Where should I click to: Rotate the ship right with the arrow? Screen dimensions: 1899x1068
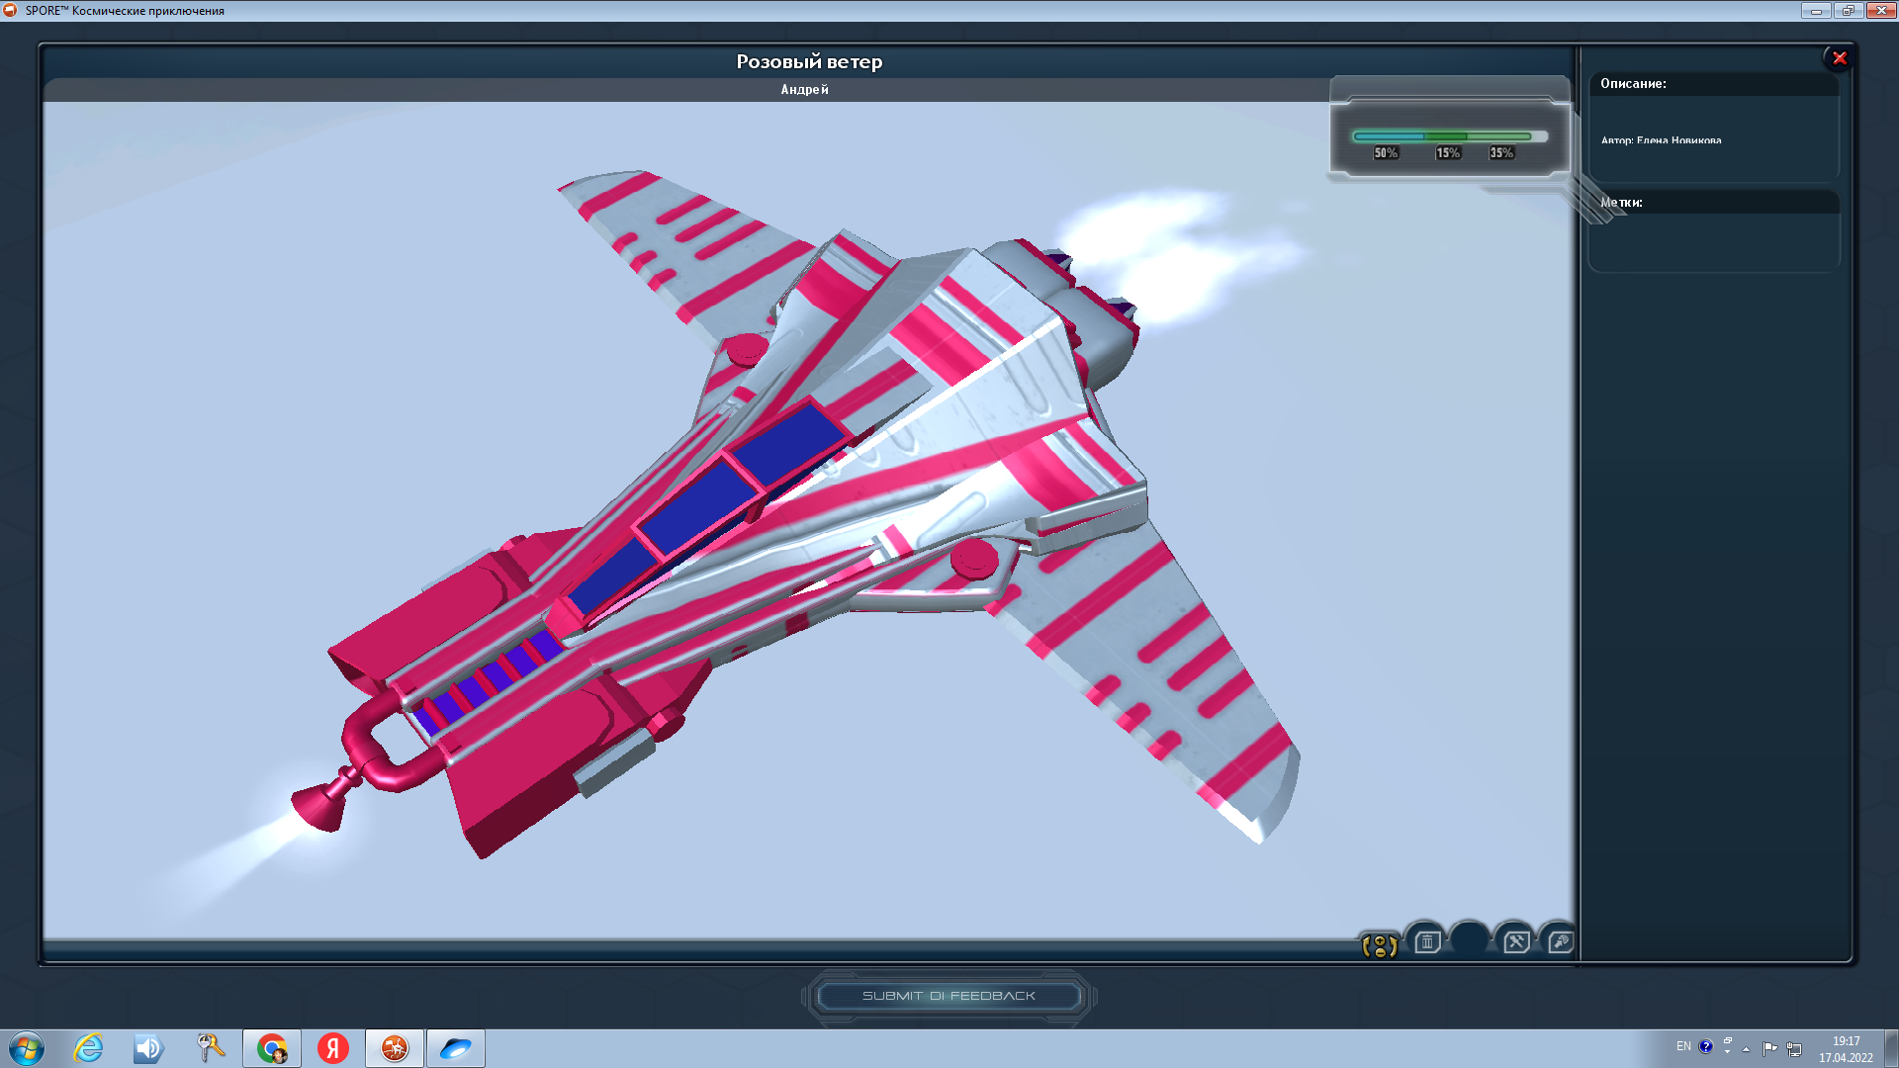click(1394, 946)
